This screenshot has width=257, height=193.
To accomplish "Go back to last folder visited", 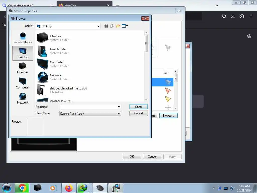I will pyautogui.click(x=106, y=26).
